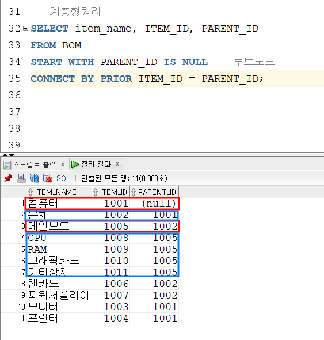Select the 모니터 cell
The width and height of the screenshot is (324, 340).
pos(60,307)
